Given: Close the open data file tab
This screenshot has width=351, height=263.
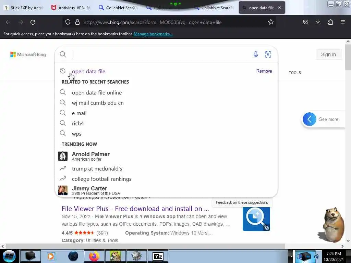Looking at the screenshot, I should coord(280,8).
